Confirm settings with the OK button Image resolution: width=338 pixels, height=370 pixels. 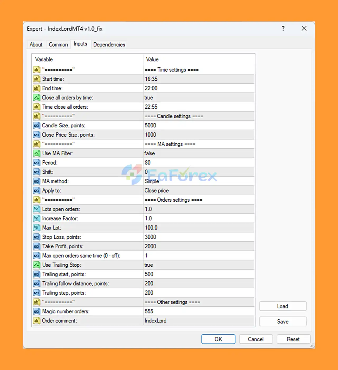tap(218, 339)
